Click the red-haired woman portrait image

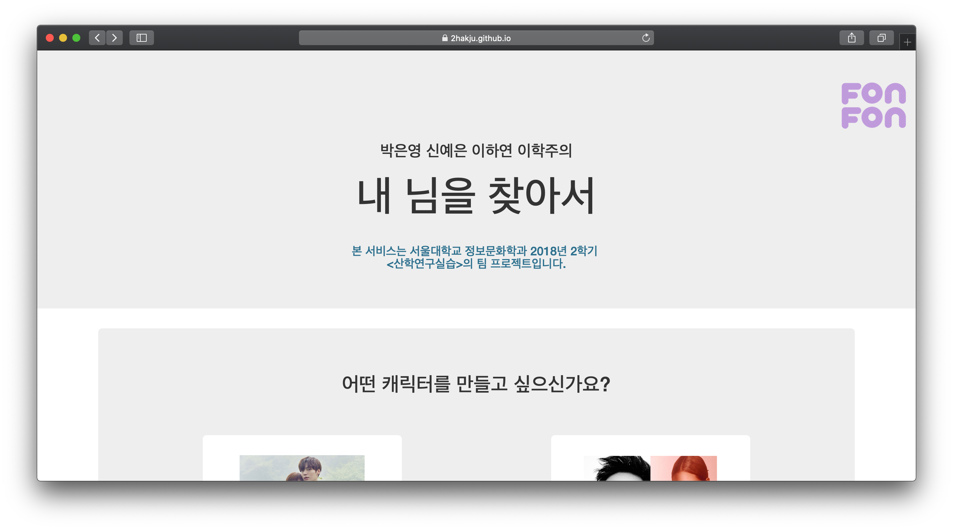[683, 468]
